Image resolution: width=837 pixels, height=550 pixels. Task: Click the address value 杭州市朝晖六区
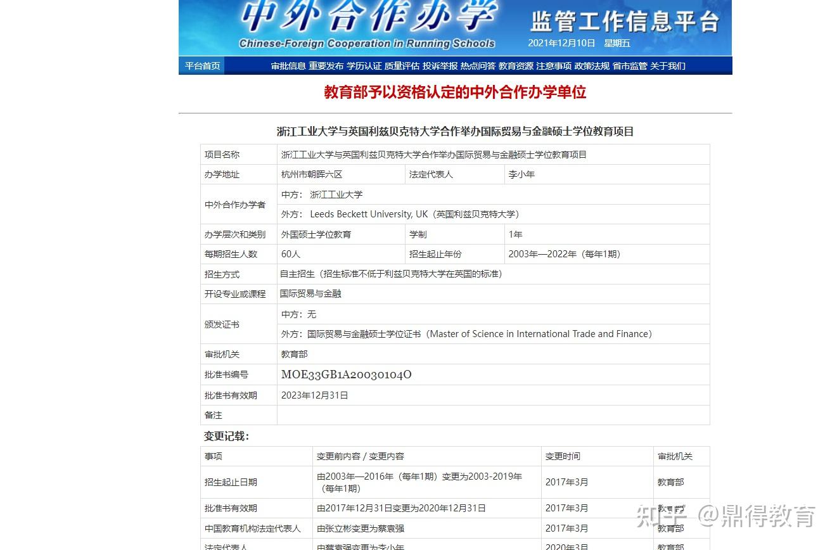click(x=312, y=174)
